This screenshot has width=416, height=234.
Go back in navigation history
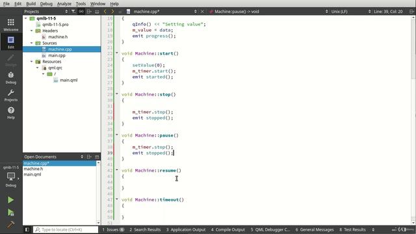[x=105, y=12]
